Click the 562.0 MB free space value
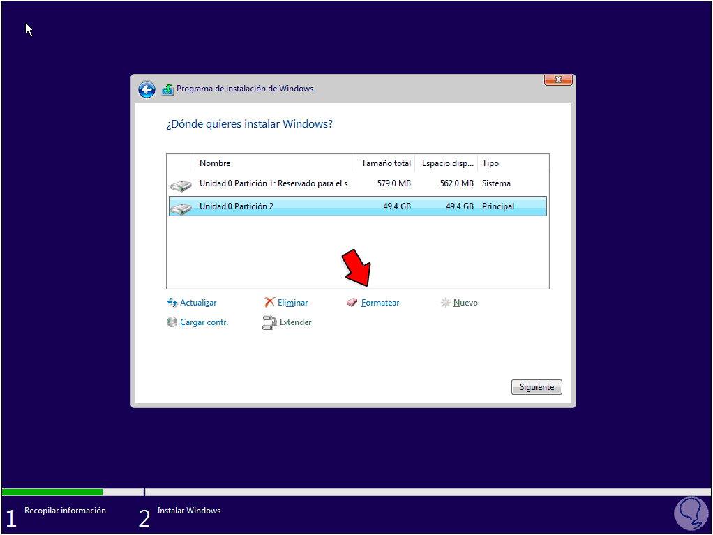 pos(456,183)
